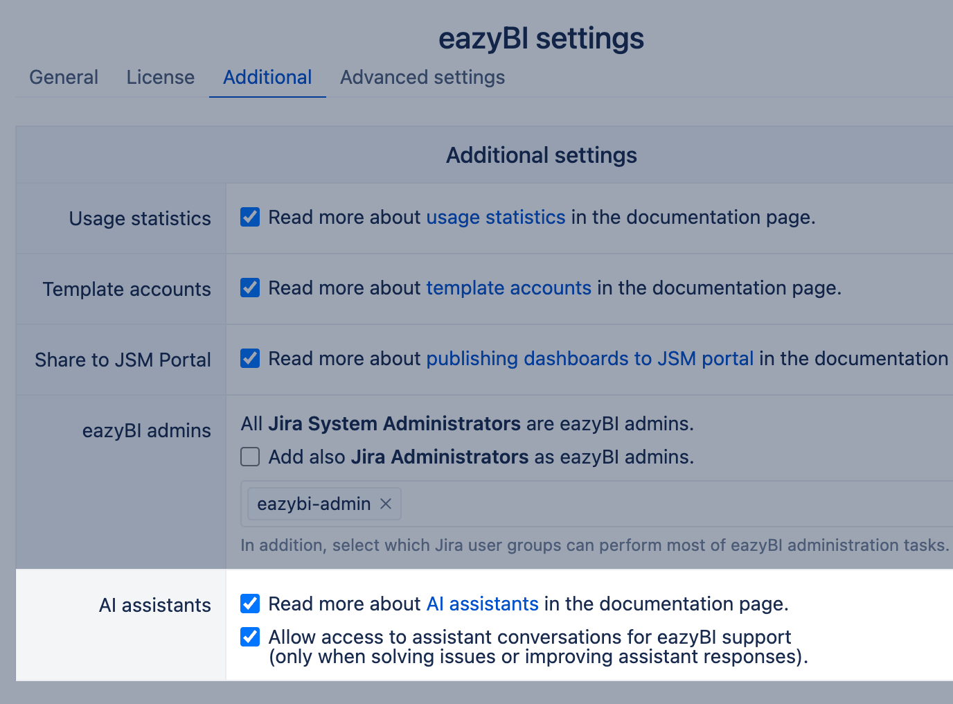This screenshot has width=953, height=704.
Task: Select the eazybi-admin group tag
Action: [x=310, y=504]
